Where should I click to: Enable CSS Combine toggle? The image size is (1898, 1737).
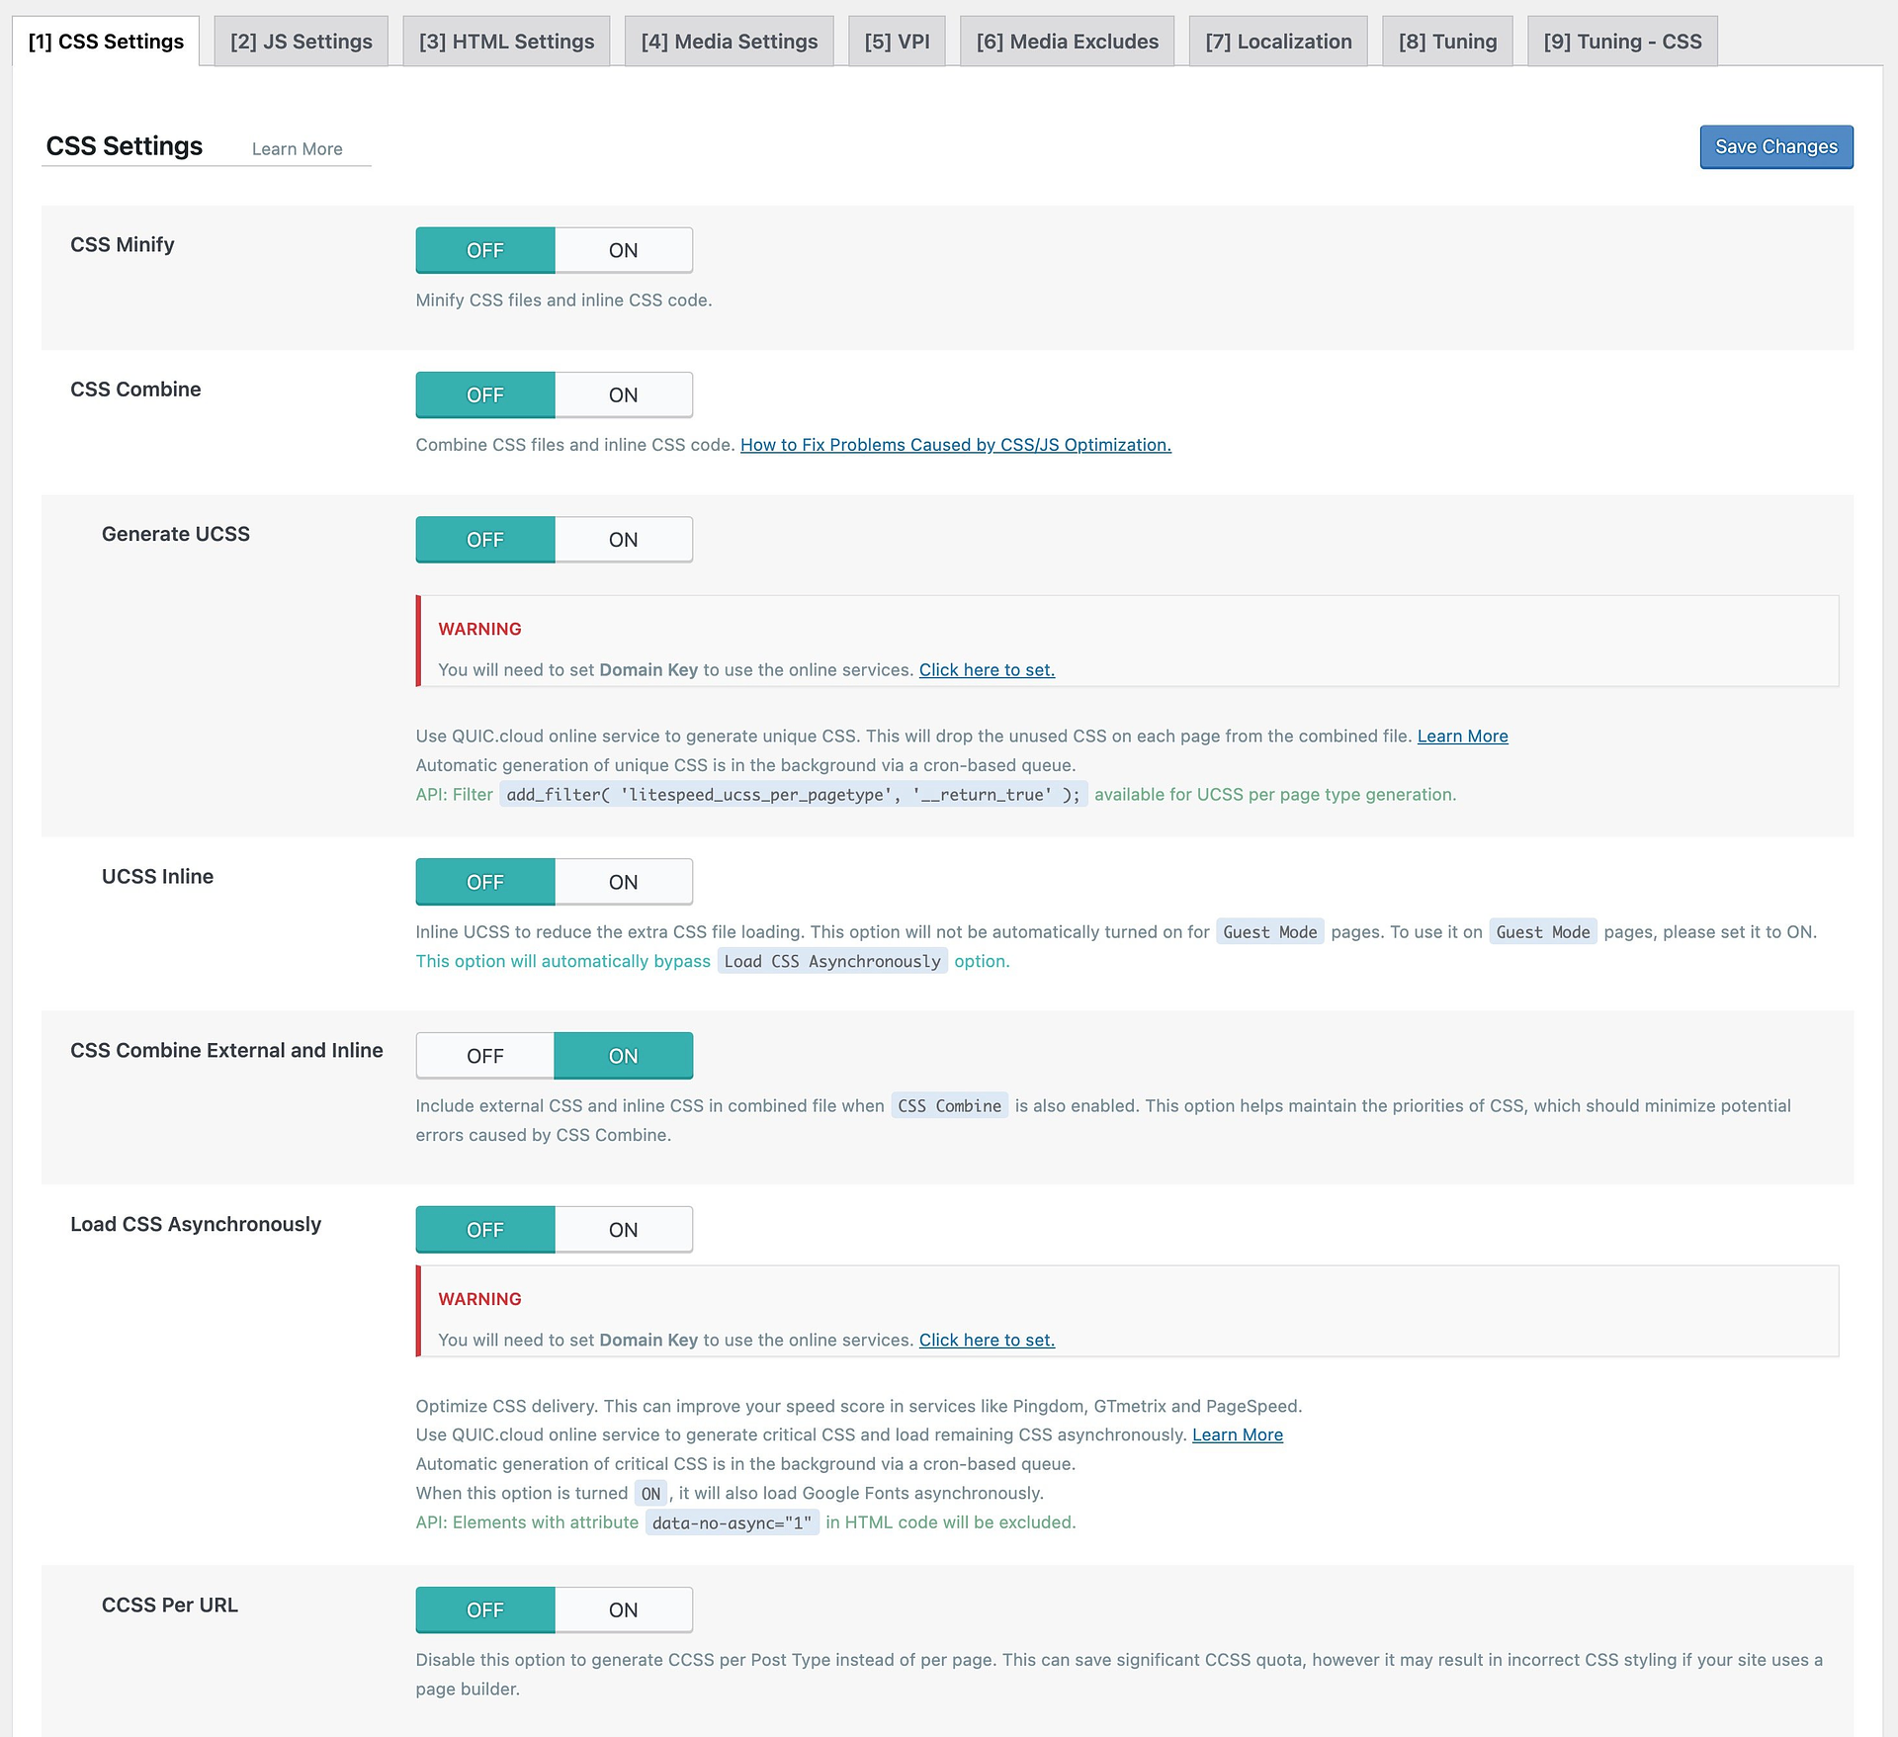(x=624, y=393)
